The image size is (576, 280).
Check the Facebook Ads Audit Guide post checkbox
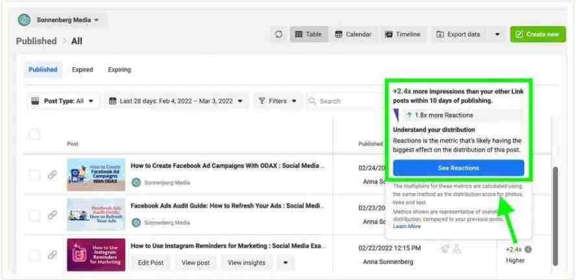tap(34, 215)
